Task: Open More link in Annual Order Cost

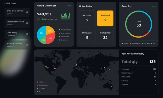Action: coord(70,6)
